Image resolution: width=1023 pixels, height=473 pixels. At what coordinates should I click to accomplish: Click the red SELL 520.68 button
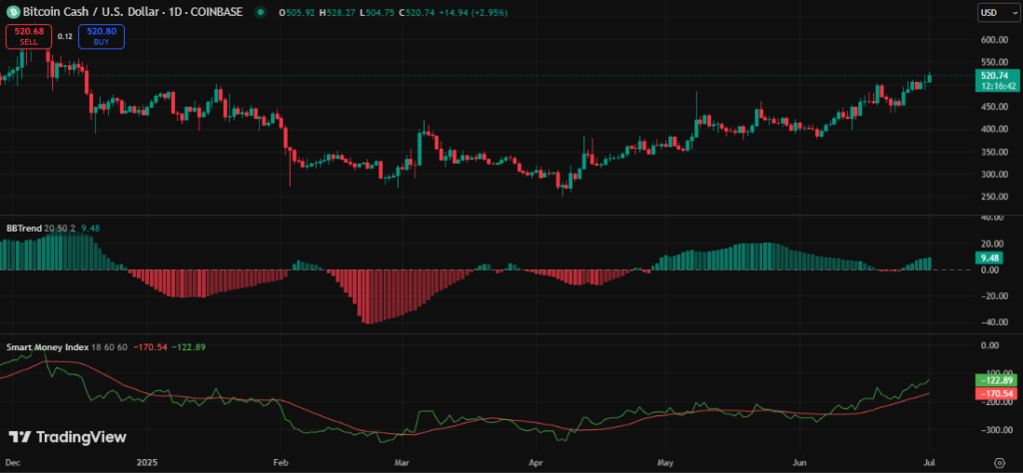(x=28, y=36)
